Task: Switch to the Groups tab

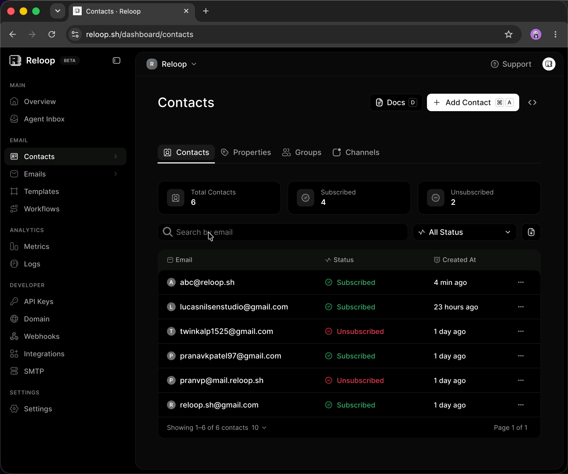Action: [x=302, y=152]
